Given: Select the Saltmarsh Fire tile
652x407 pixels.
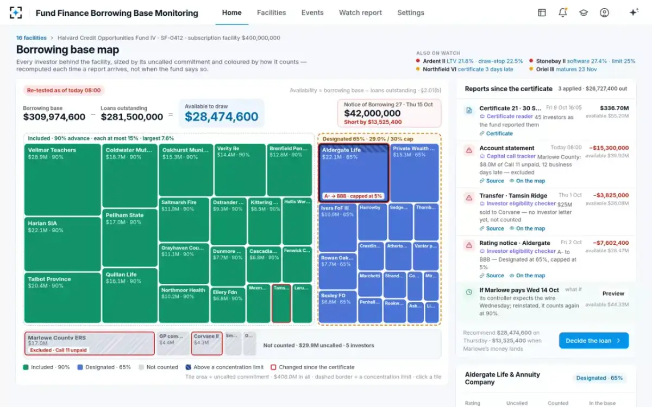Looking at the screenshot, I should coord(184,220).
